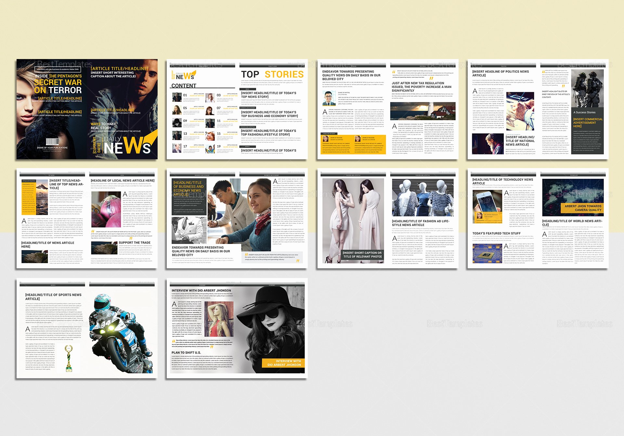
Task: Select the business and economy spread
Action: 237,218
